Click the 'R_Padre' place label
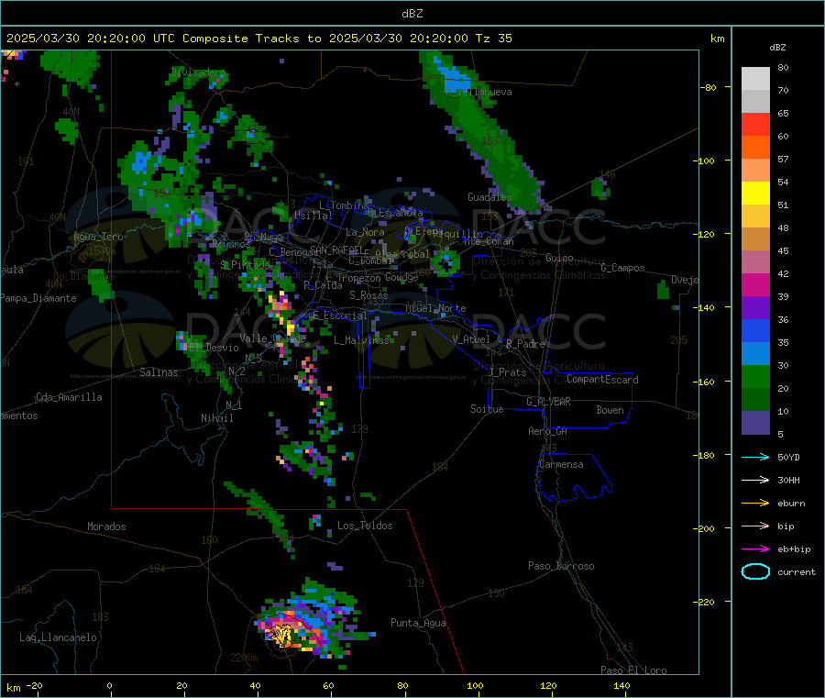This screenshot has width=825, height=698. [525, 344]
